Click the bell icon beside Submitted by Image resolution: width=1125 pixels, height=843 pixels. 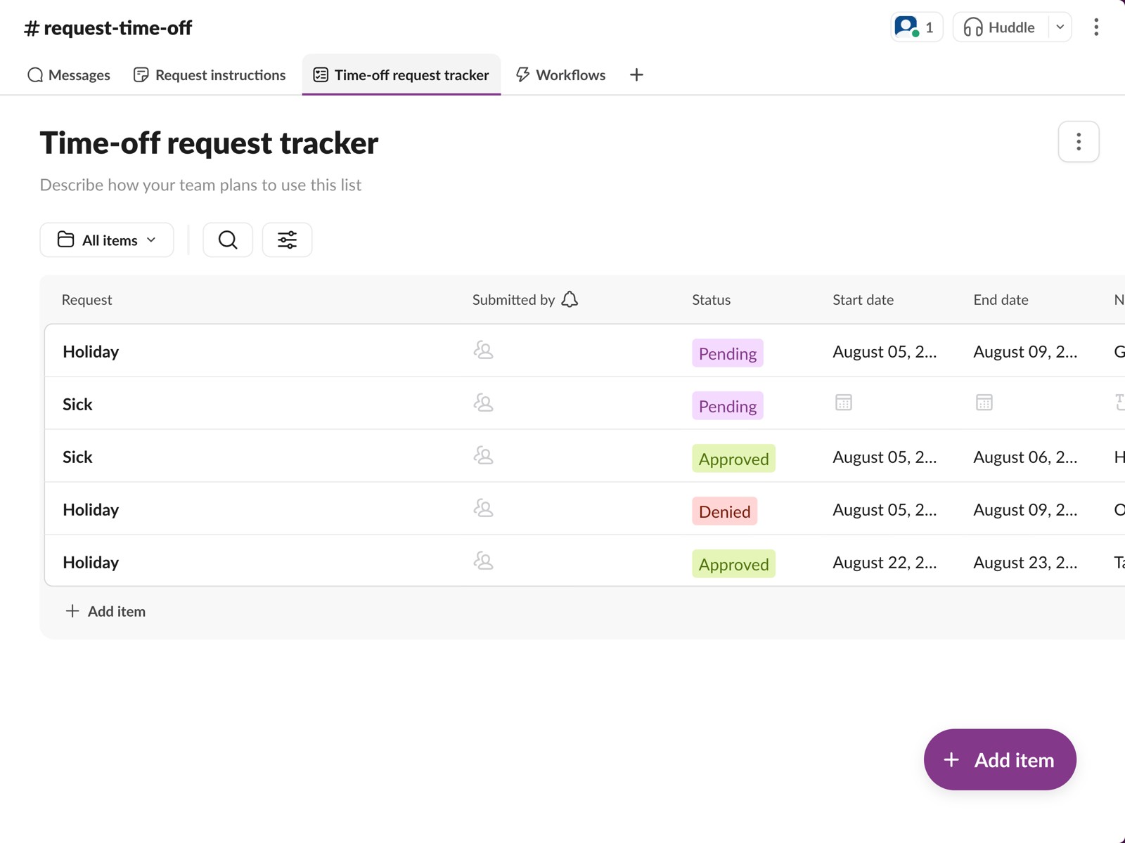pyautogui.click(x=570, y=300)
